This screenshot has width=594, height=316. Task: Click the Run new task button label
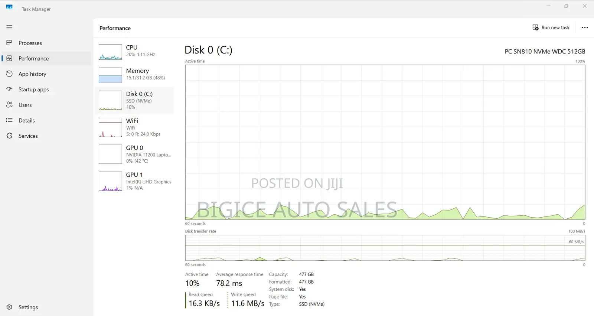click(x=555, y=27)
